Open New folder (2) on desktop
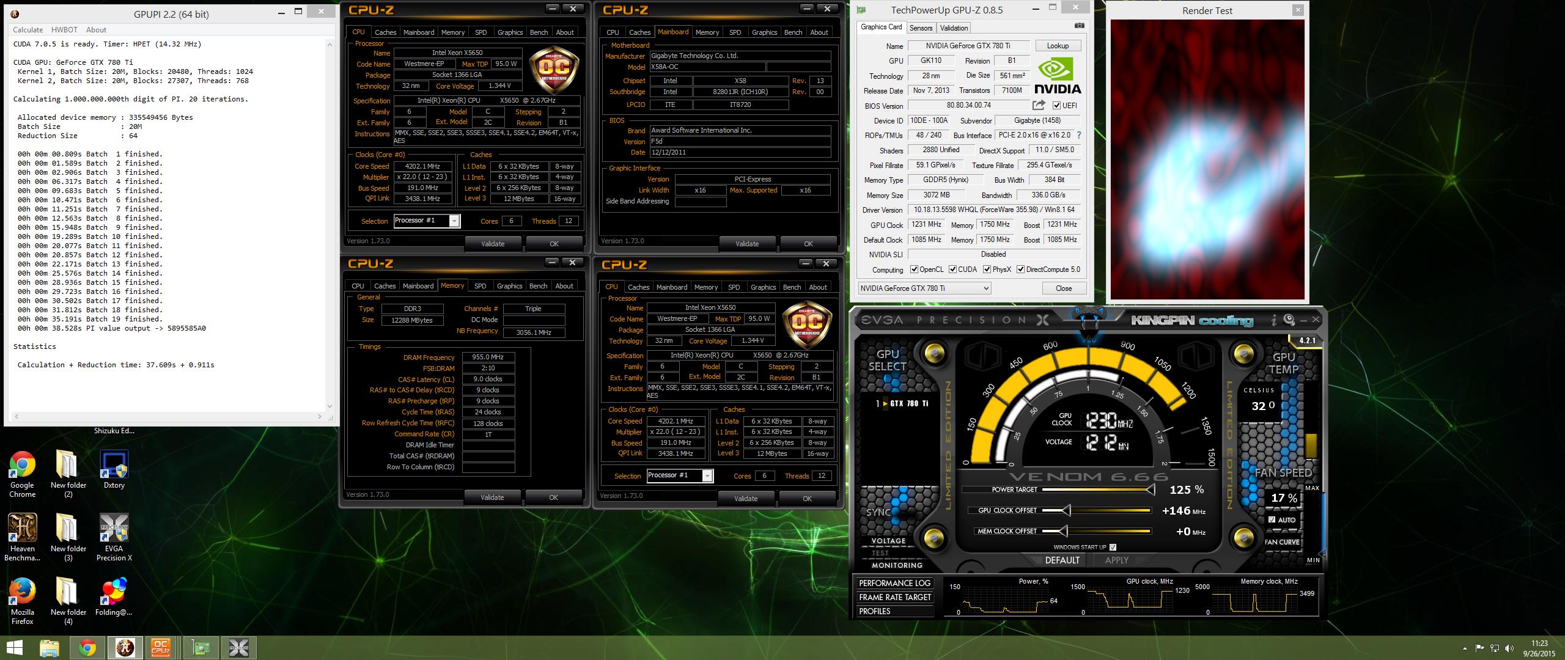 point(68,475)
